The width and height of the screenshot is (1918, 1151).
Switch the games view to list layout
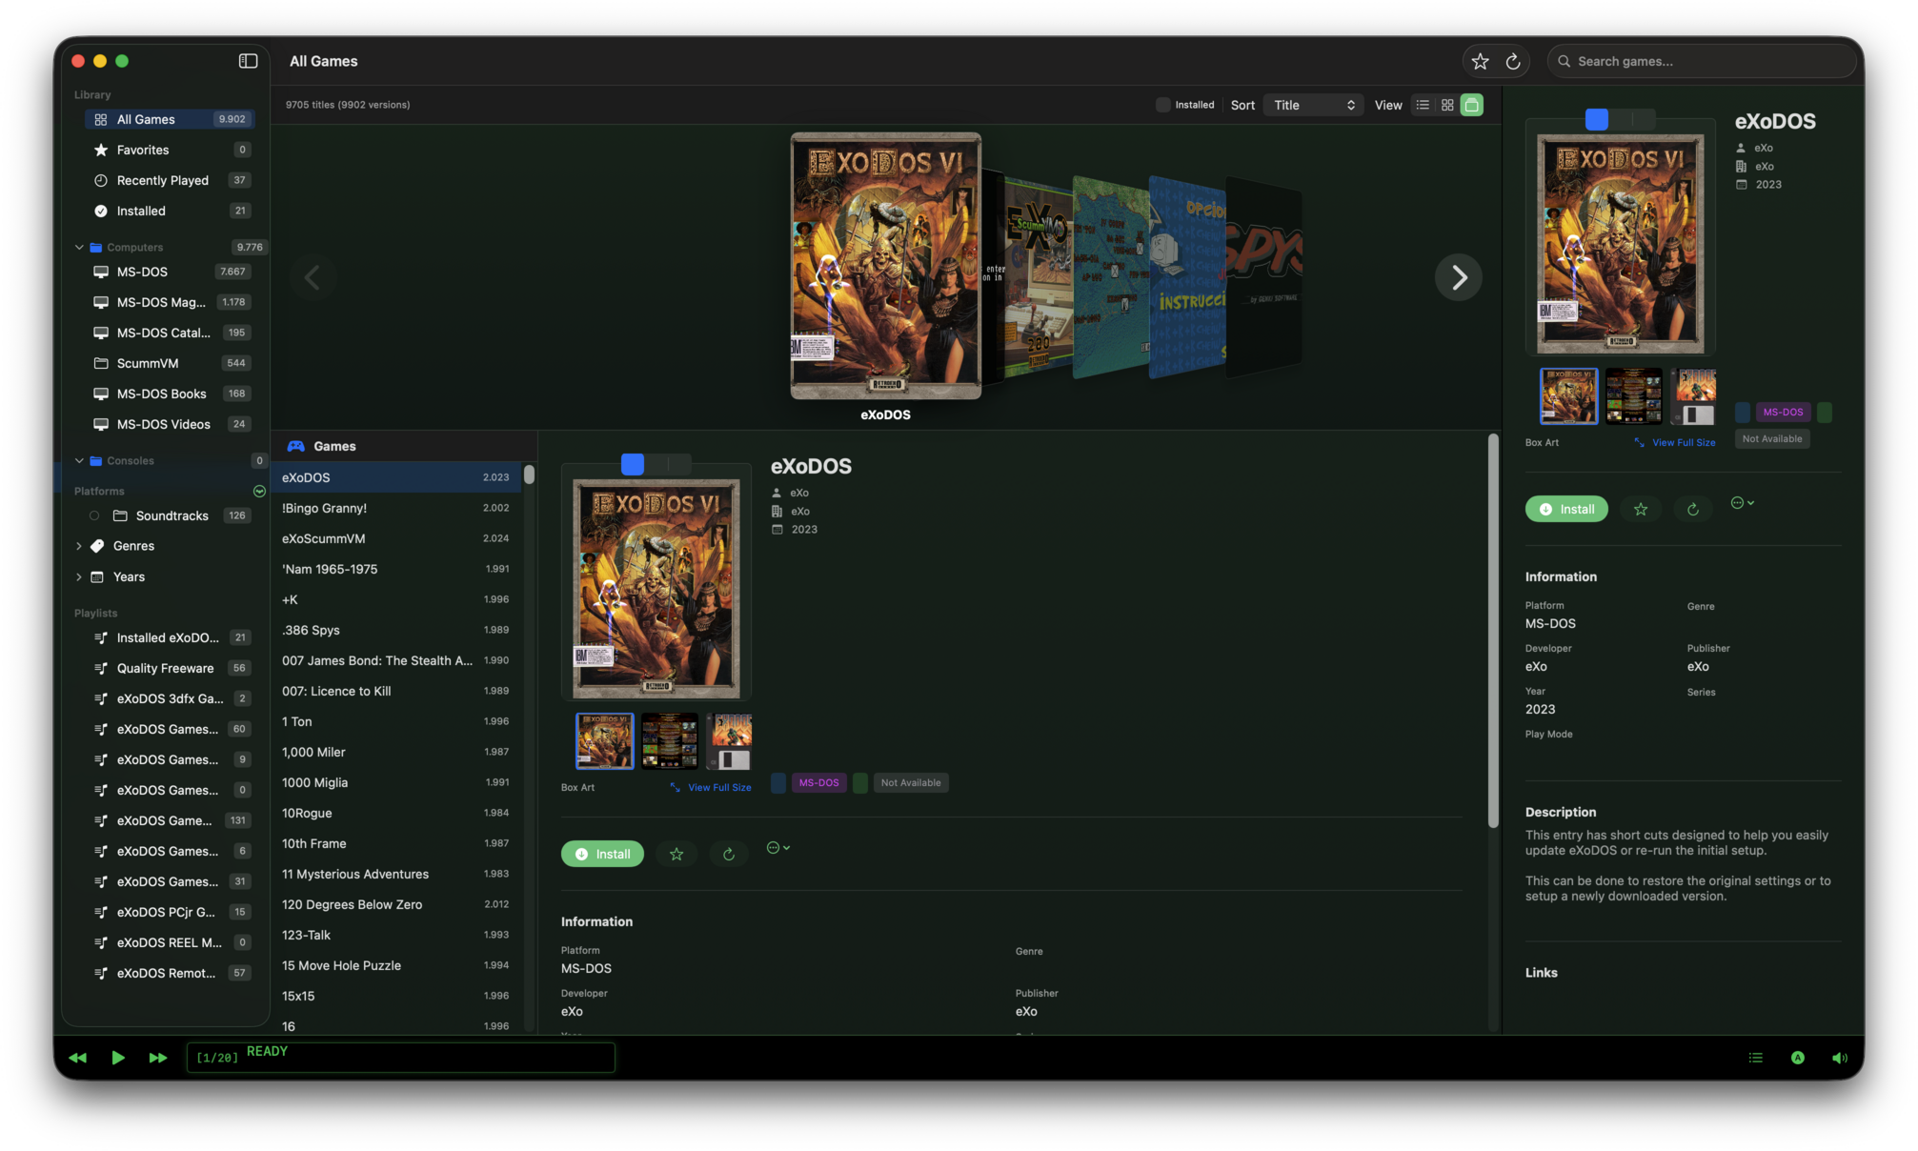click(x=1422, y=105)
